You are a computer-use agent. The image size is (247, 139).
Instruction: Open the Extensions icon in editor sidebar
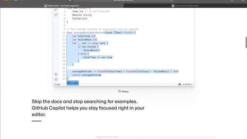click(56, 15)
